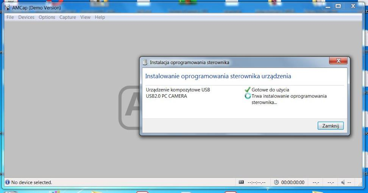Click 'Trwa instalowanie oprogramowania sterownika...' status
The image size is (368, 193).
[289, 99]
